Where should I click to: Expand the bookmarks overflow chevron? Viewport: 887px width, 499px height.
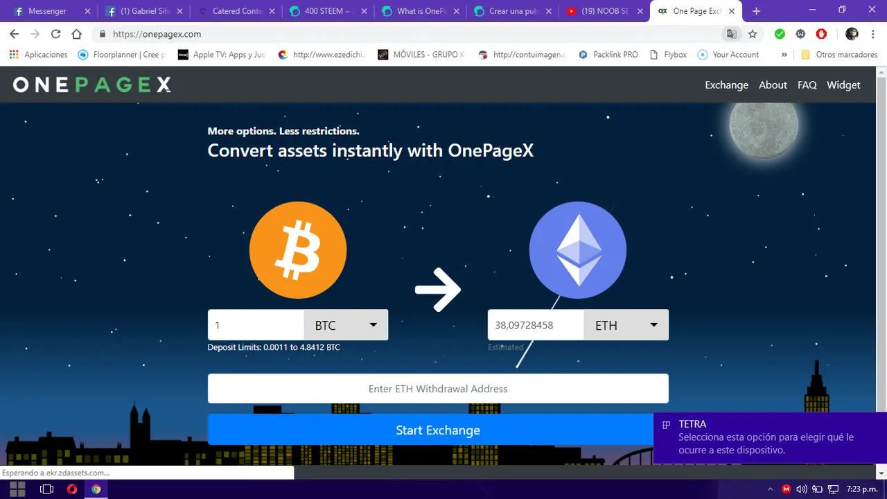coord(784,55)
